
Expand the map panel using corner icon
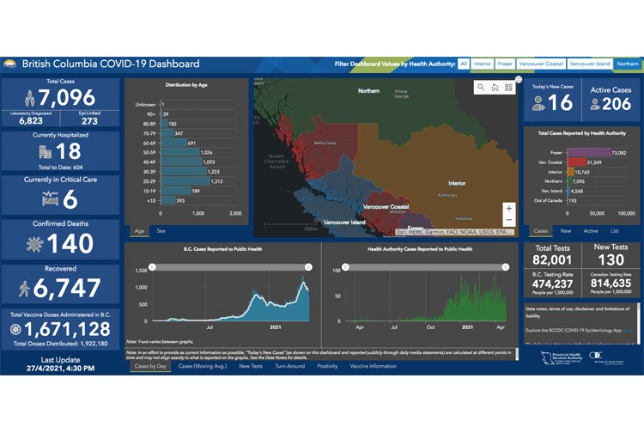[x=519, y=79]
